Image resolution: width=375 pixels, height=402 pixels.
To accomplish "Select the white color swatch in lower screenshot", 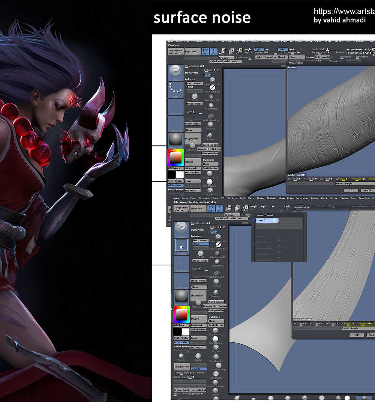I will click(x=186, y=332).
